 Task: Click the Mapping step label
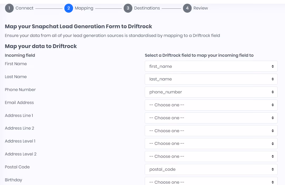pos(84,8)
